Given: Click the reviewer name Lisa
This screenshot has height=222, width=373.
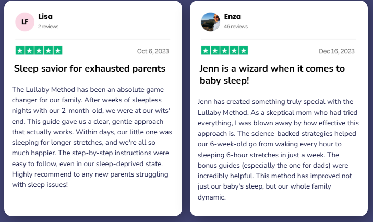Looking at the screenshot, I should [x=45, y=16].
